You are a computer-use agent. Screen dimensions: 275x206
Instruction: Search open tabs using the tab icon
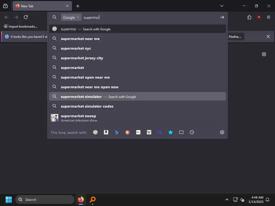coord(181,132)
